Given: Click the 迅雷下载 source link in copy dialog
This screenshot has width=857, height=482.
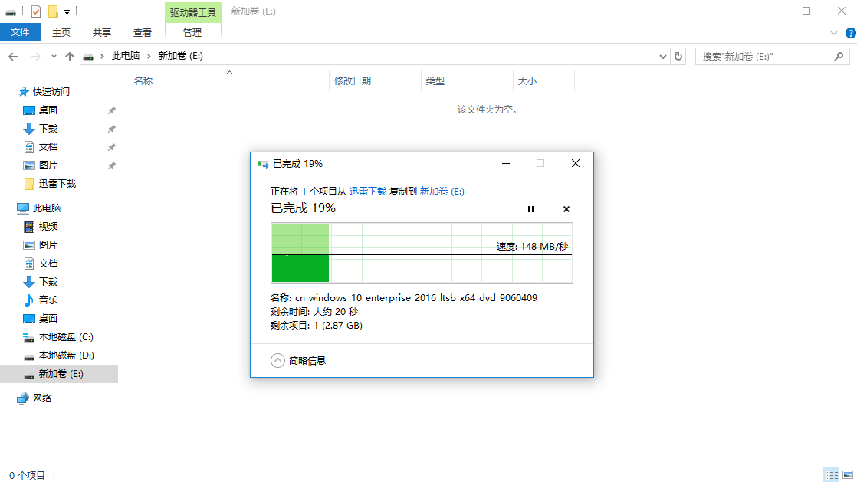Looking at the screenshot, I should (x=368, y=192).
